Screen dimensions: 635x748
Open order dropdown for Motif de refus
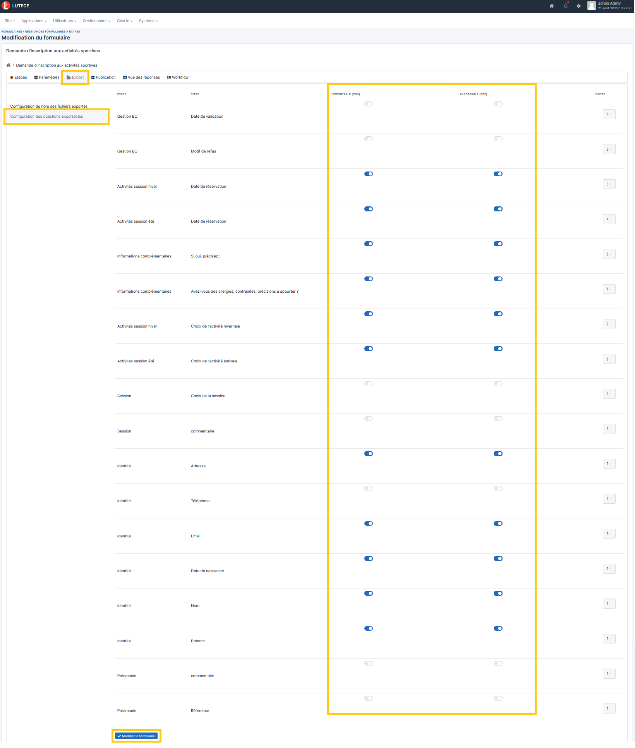tap(609, 149)
